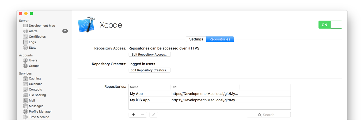Open Edit Repository Creators dialog
The height and width of the screenshot is (123, 364).
(x=150, y=70)
